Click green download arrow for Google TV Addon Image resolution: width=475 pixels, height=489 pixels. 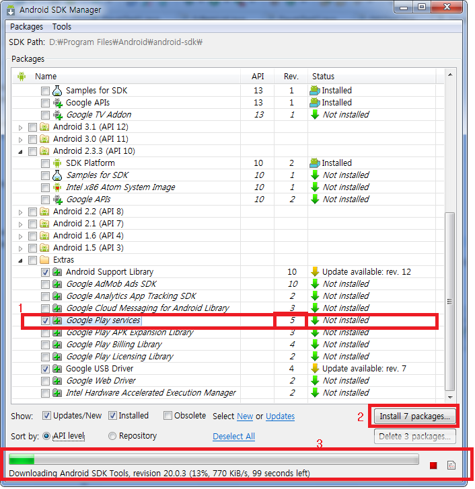[315, 115]
